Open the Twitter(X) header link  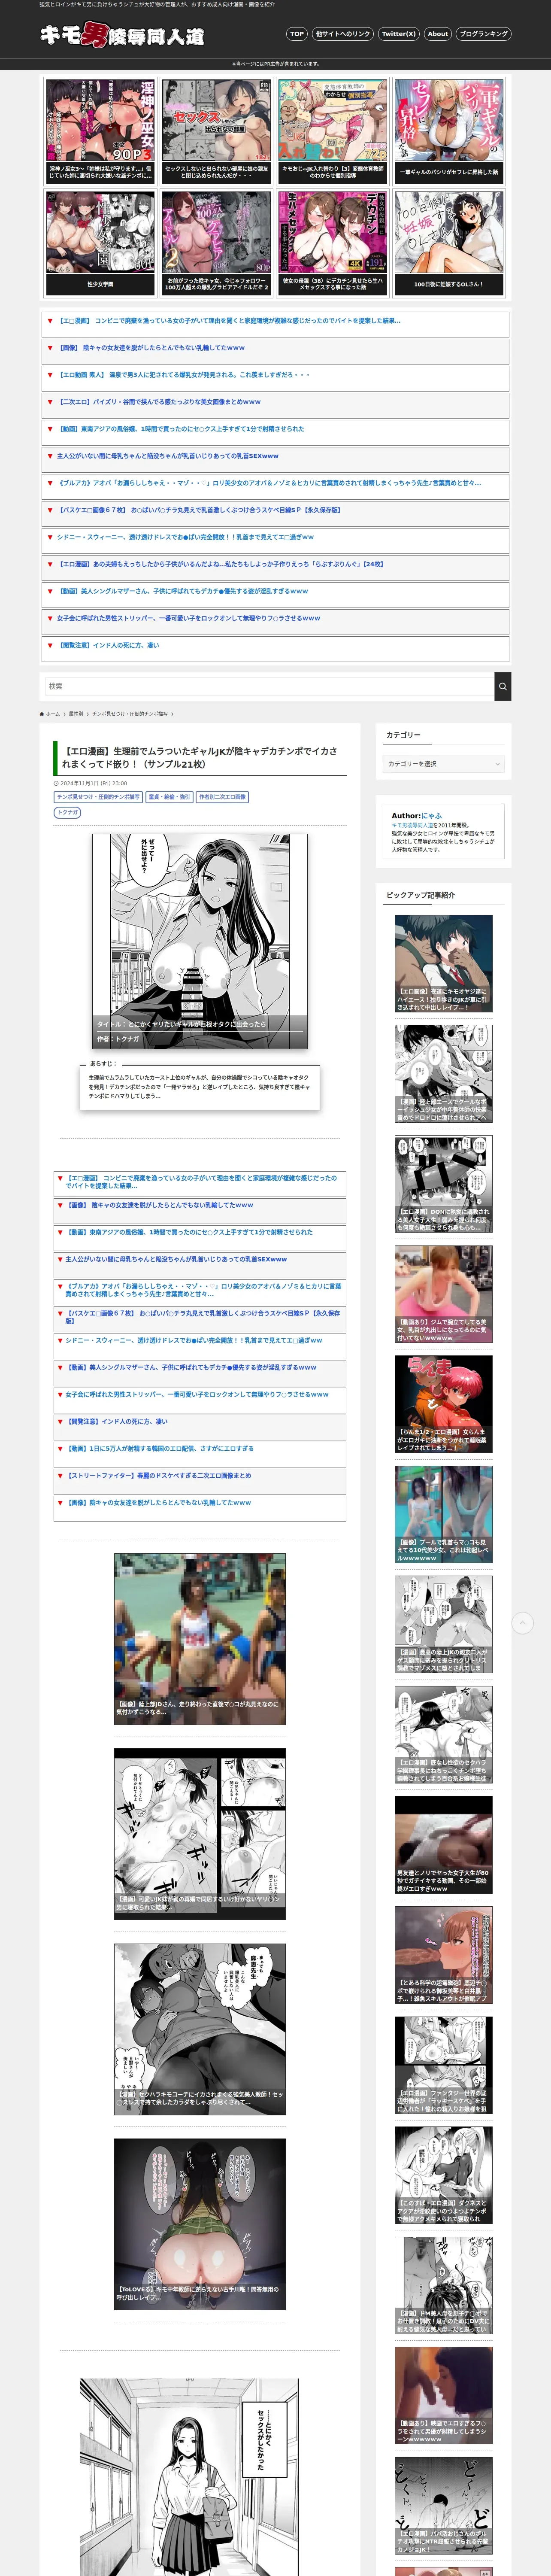coord(399,34)
